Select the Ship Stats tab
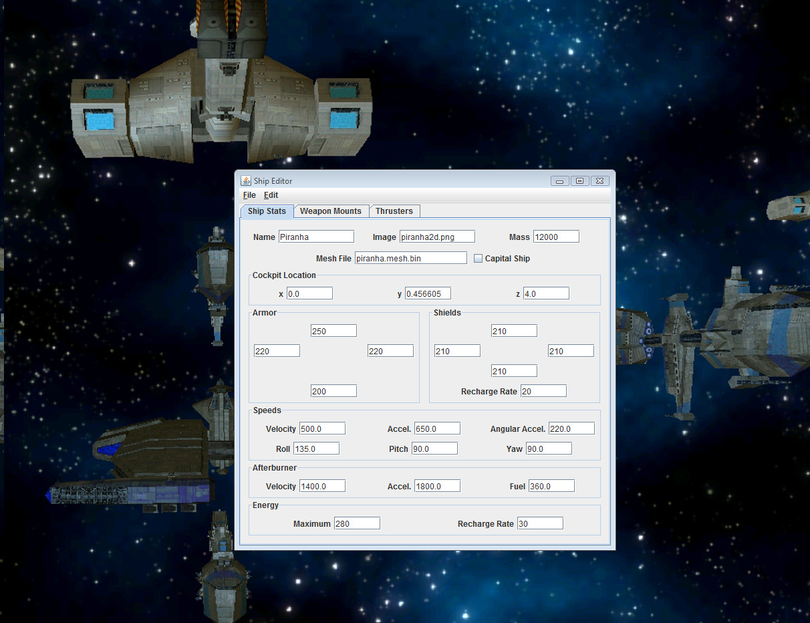The width and height of the screenshot is (810, 623). click(x=267, y=211)
